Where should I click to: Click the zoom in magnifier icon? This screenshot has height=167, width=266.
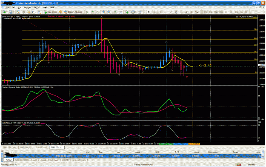[103, 12]
